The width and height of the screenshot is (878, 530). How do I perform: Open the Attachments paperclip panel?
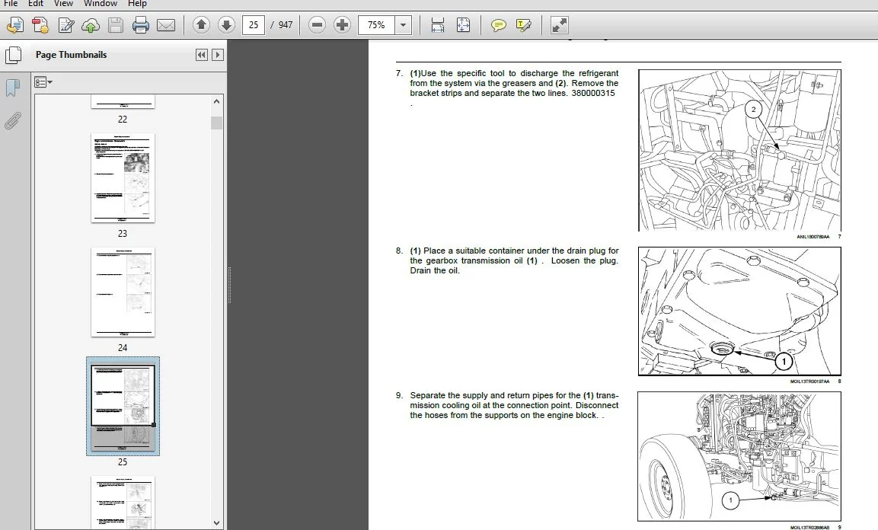point(12,120)
